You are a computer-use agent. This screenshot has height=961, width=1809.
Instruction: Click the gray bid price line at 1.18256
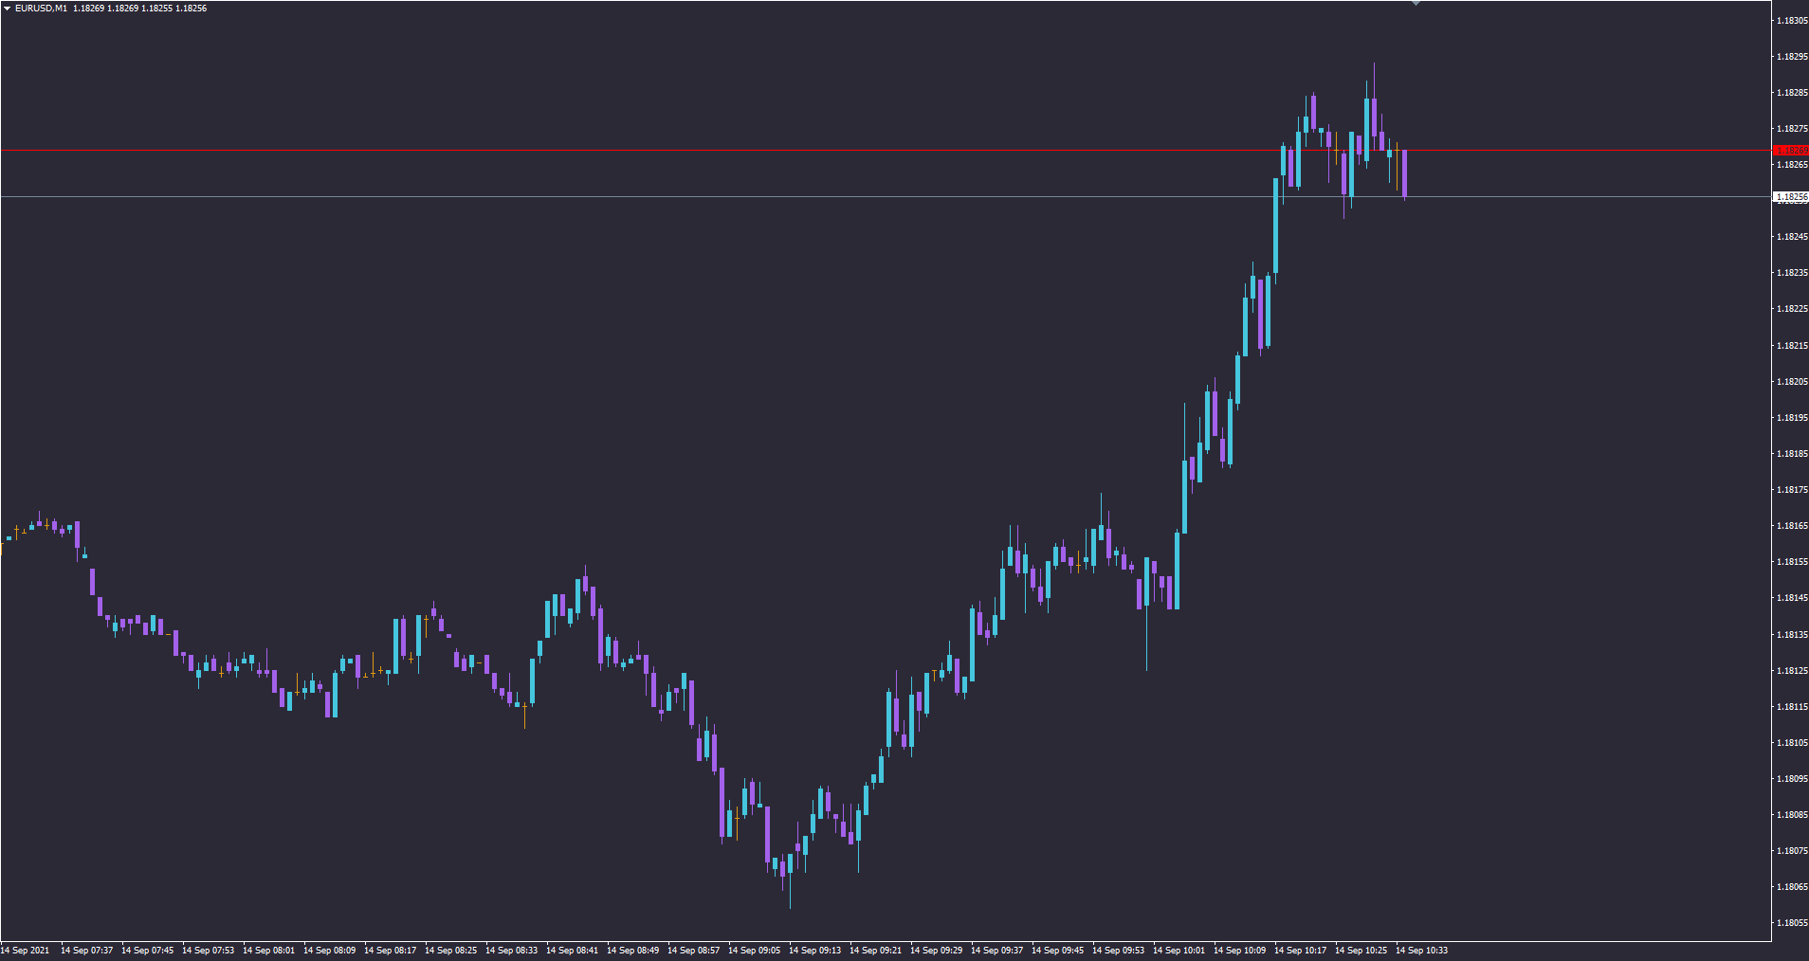tap(886, 197)
